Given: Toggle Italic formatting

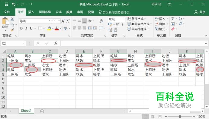Looking at the screenshot, I should [x=26, y=28].
